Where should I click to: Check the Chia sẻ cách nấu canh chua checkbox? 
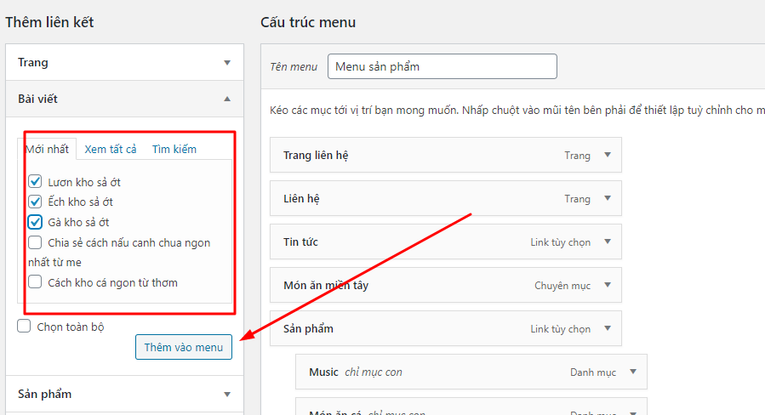point(35,242)
